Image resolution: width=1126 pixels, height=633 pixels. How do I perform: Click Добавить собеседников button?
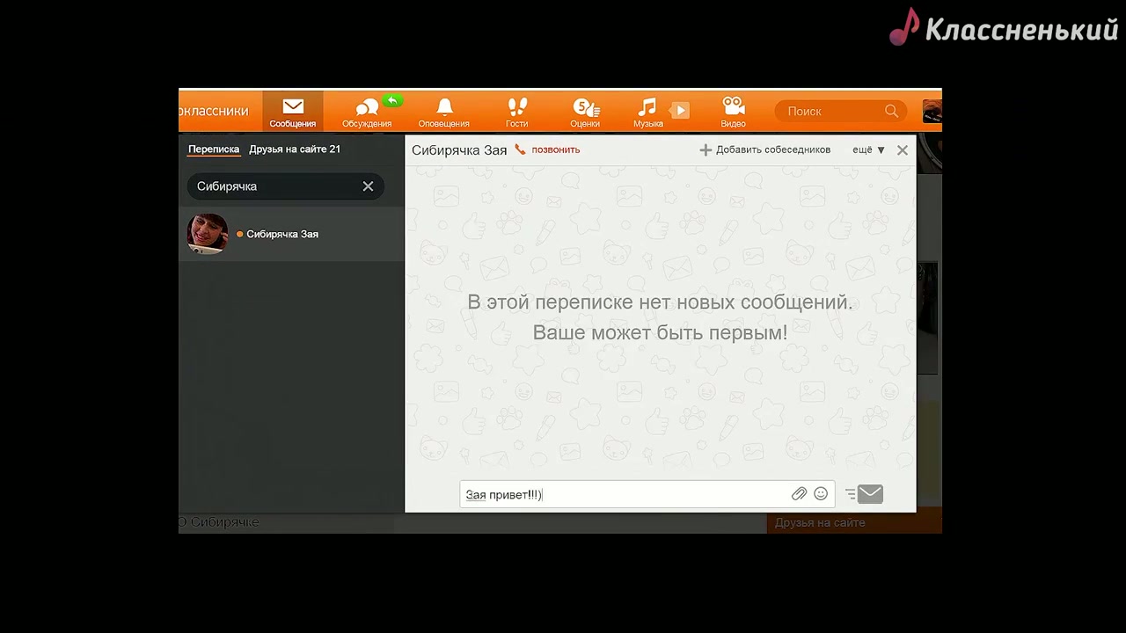pos(764,150)
